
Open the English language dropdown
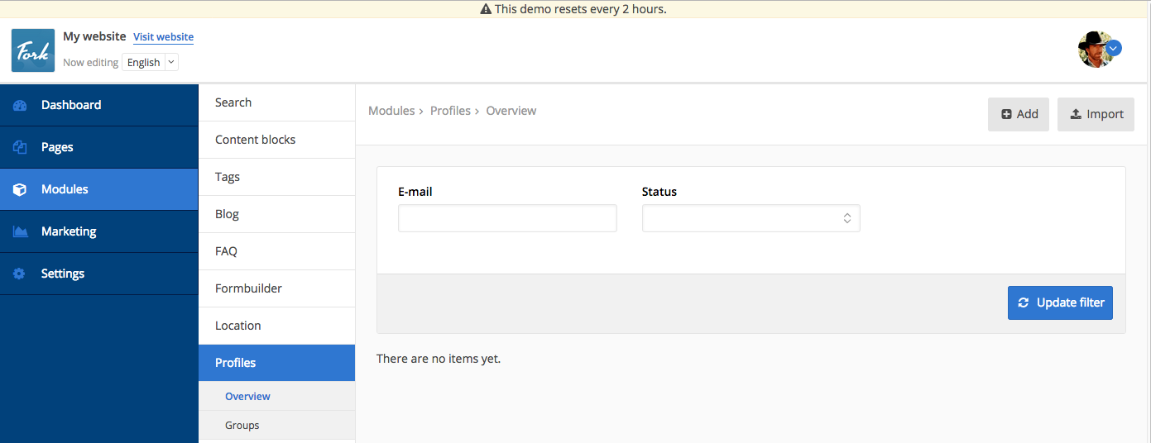click(x=150, y=62)
